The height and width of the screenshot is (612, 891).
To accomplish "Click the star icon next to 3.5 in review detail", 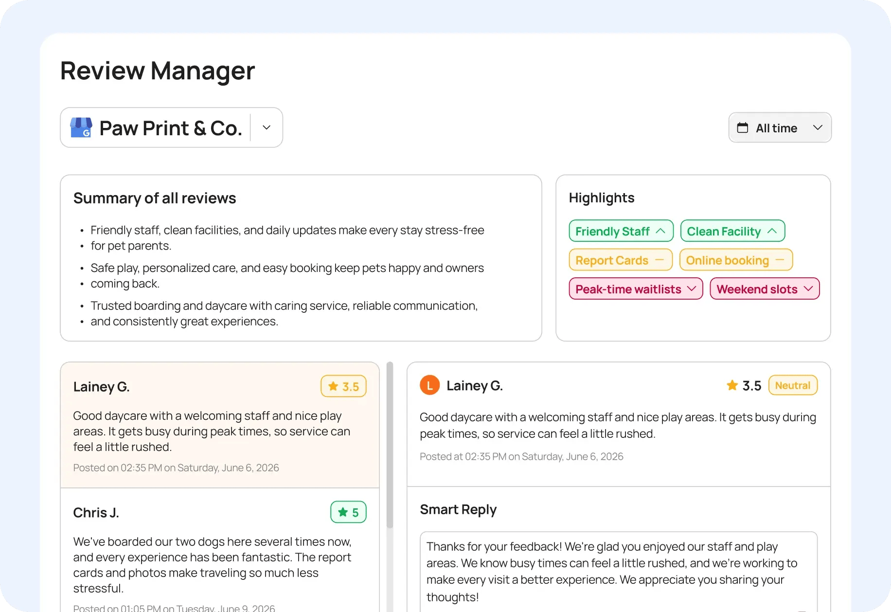I will pyautogui.click(x=732, y=385).
